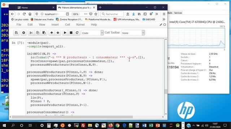This screenshot has height=129, width=231.
Task: Copy the selected cell in Jupyter toolbar
Action: click(38, 33)
